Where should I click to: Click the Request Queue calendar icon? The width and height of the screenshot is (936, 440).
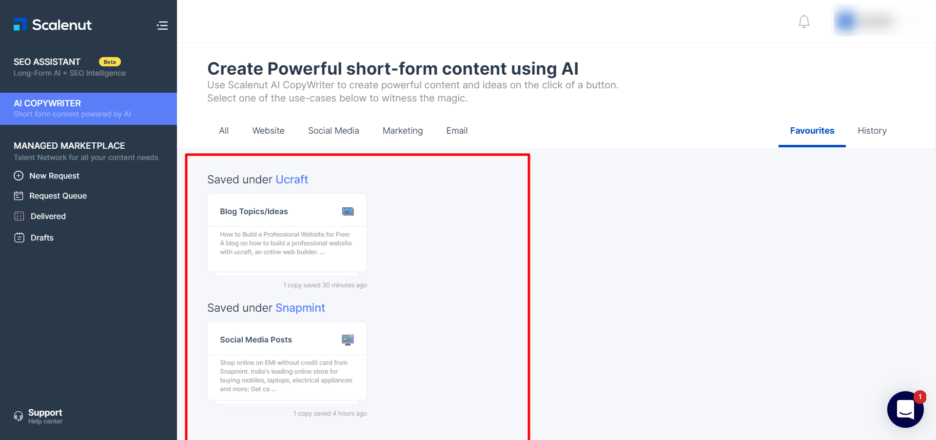tap(19, 196)
